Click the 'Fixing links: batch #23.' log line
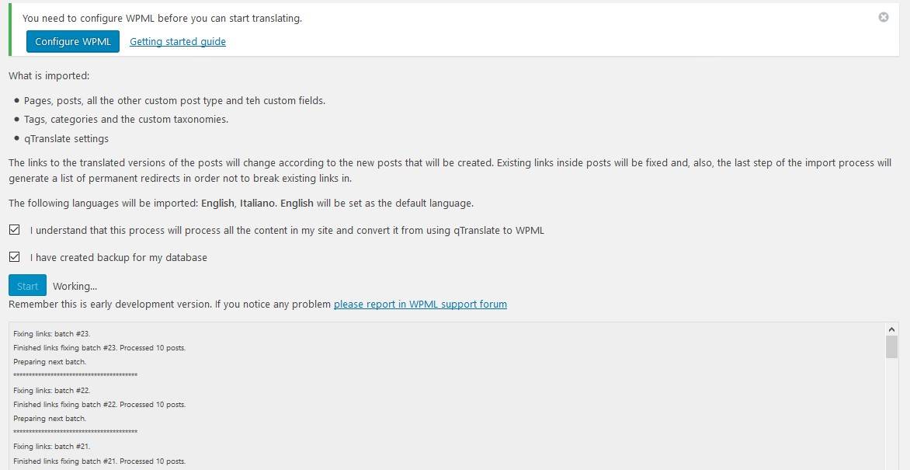The width and height of the screenshot is (910, 470). 51,333
